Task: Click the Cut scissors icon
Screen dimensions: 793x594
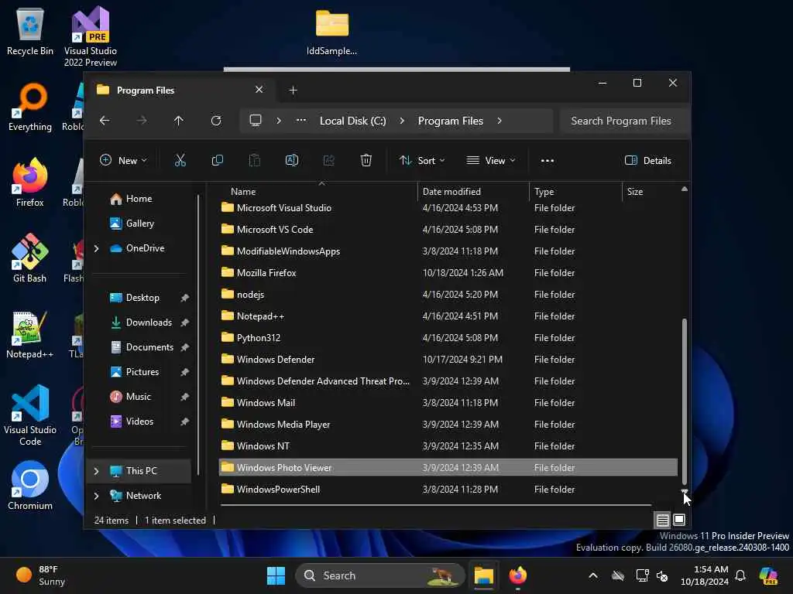Action: coord(180,161)
